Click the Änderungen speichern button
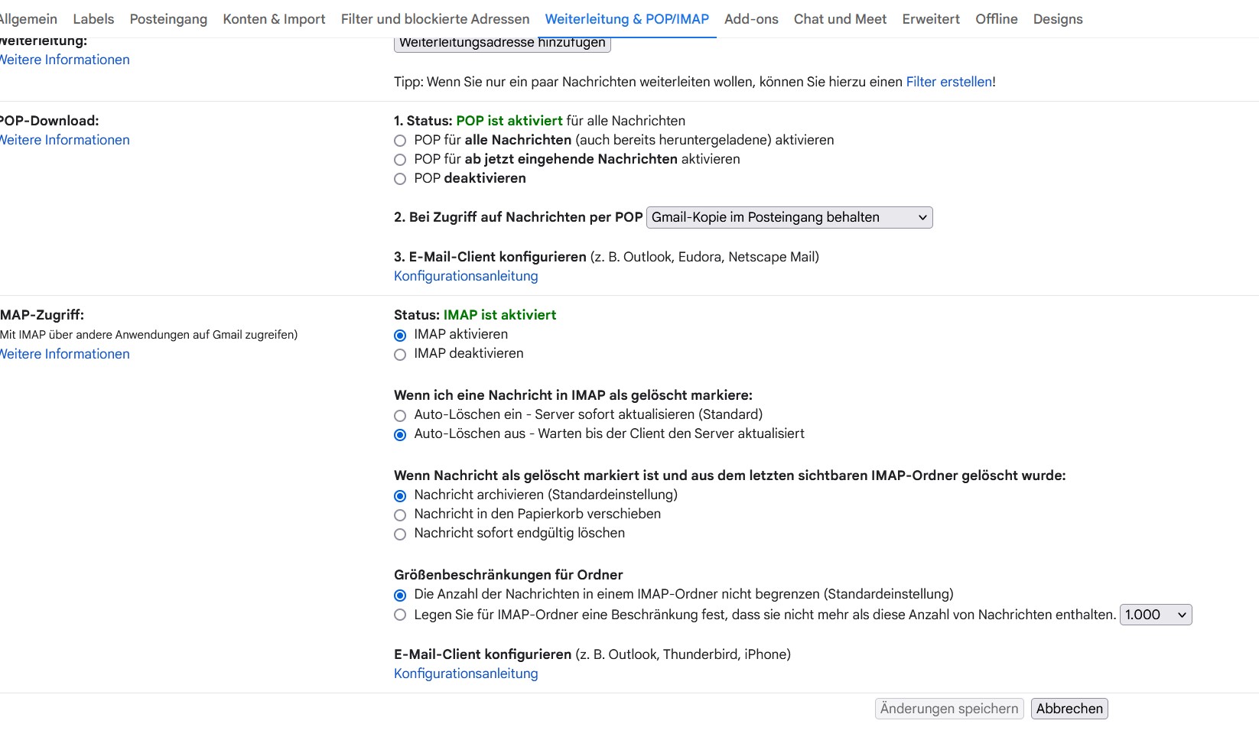The height and width of the screenshot is (740, 1259). pos(949,709)
